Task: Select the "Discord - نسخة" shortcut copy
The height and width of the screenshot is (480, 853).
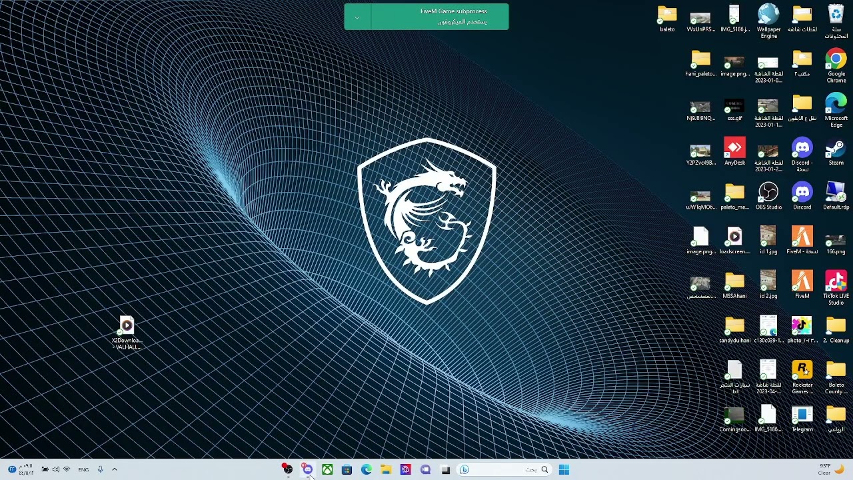Action: coord(802,155)
